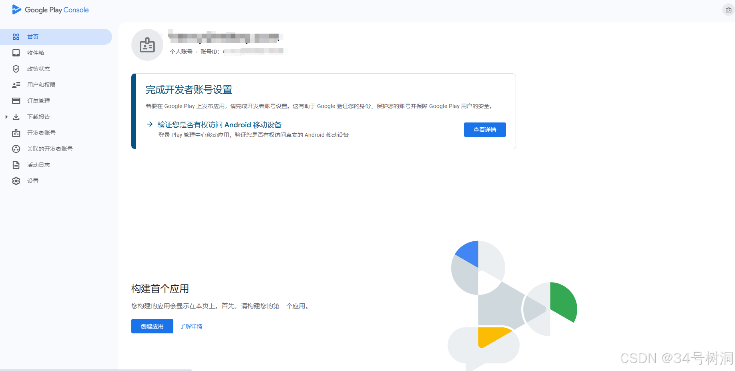Open 用户和权限 in sidebar
The width and height of the screenshot is (735, 371).
tap(56, 85)
